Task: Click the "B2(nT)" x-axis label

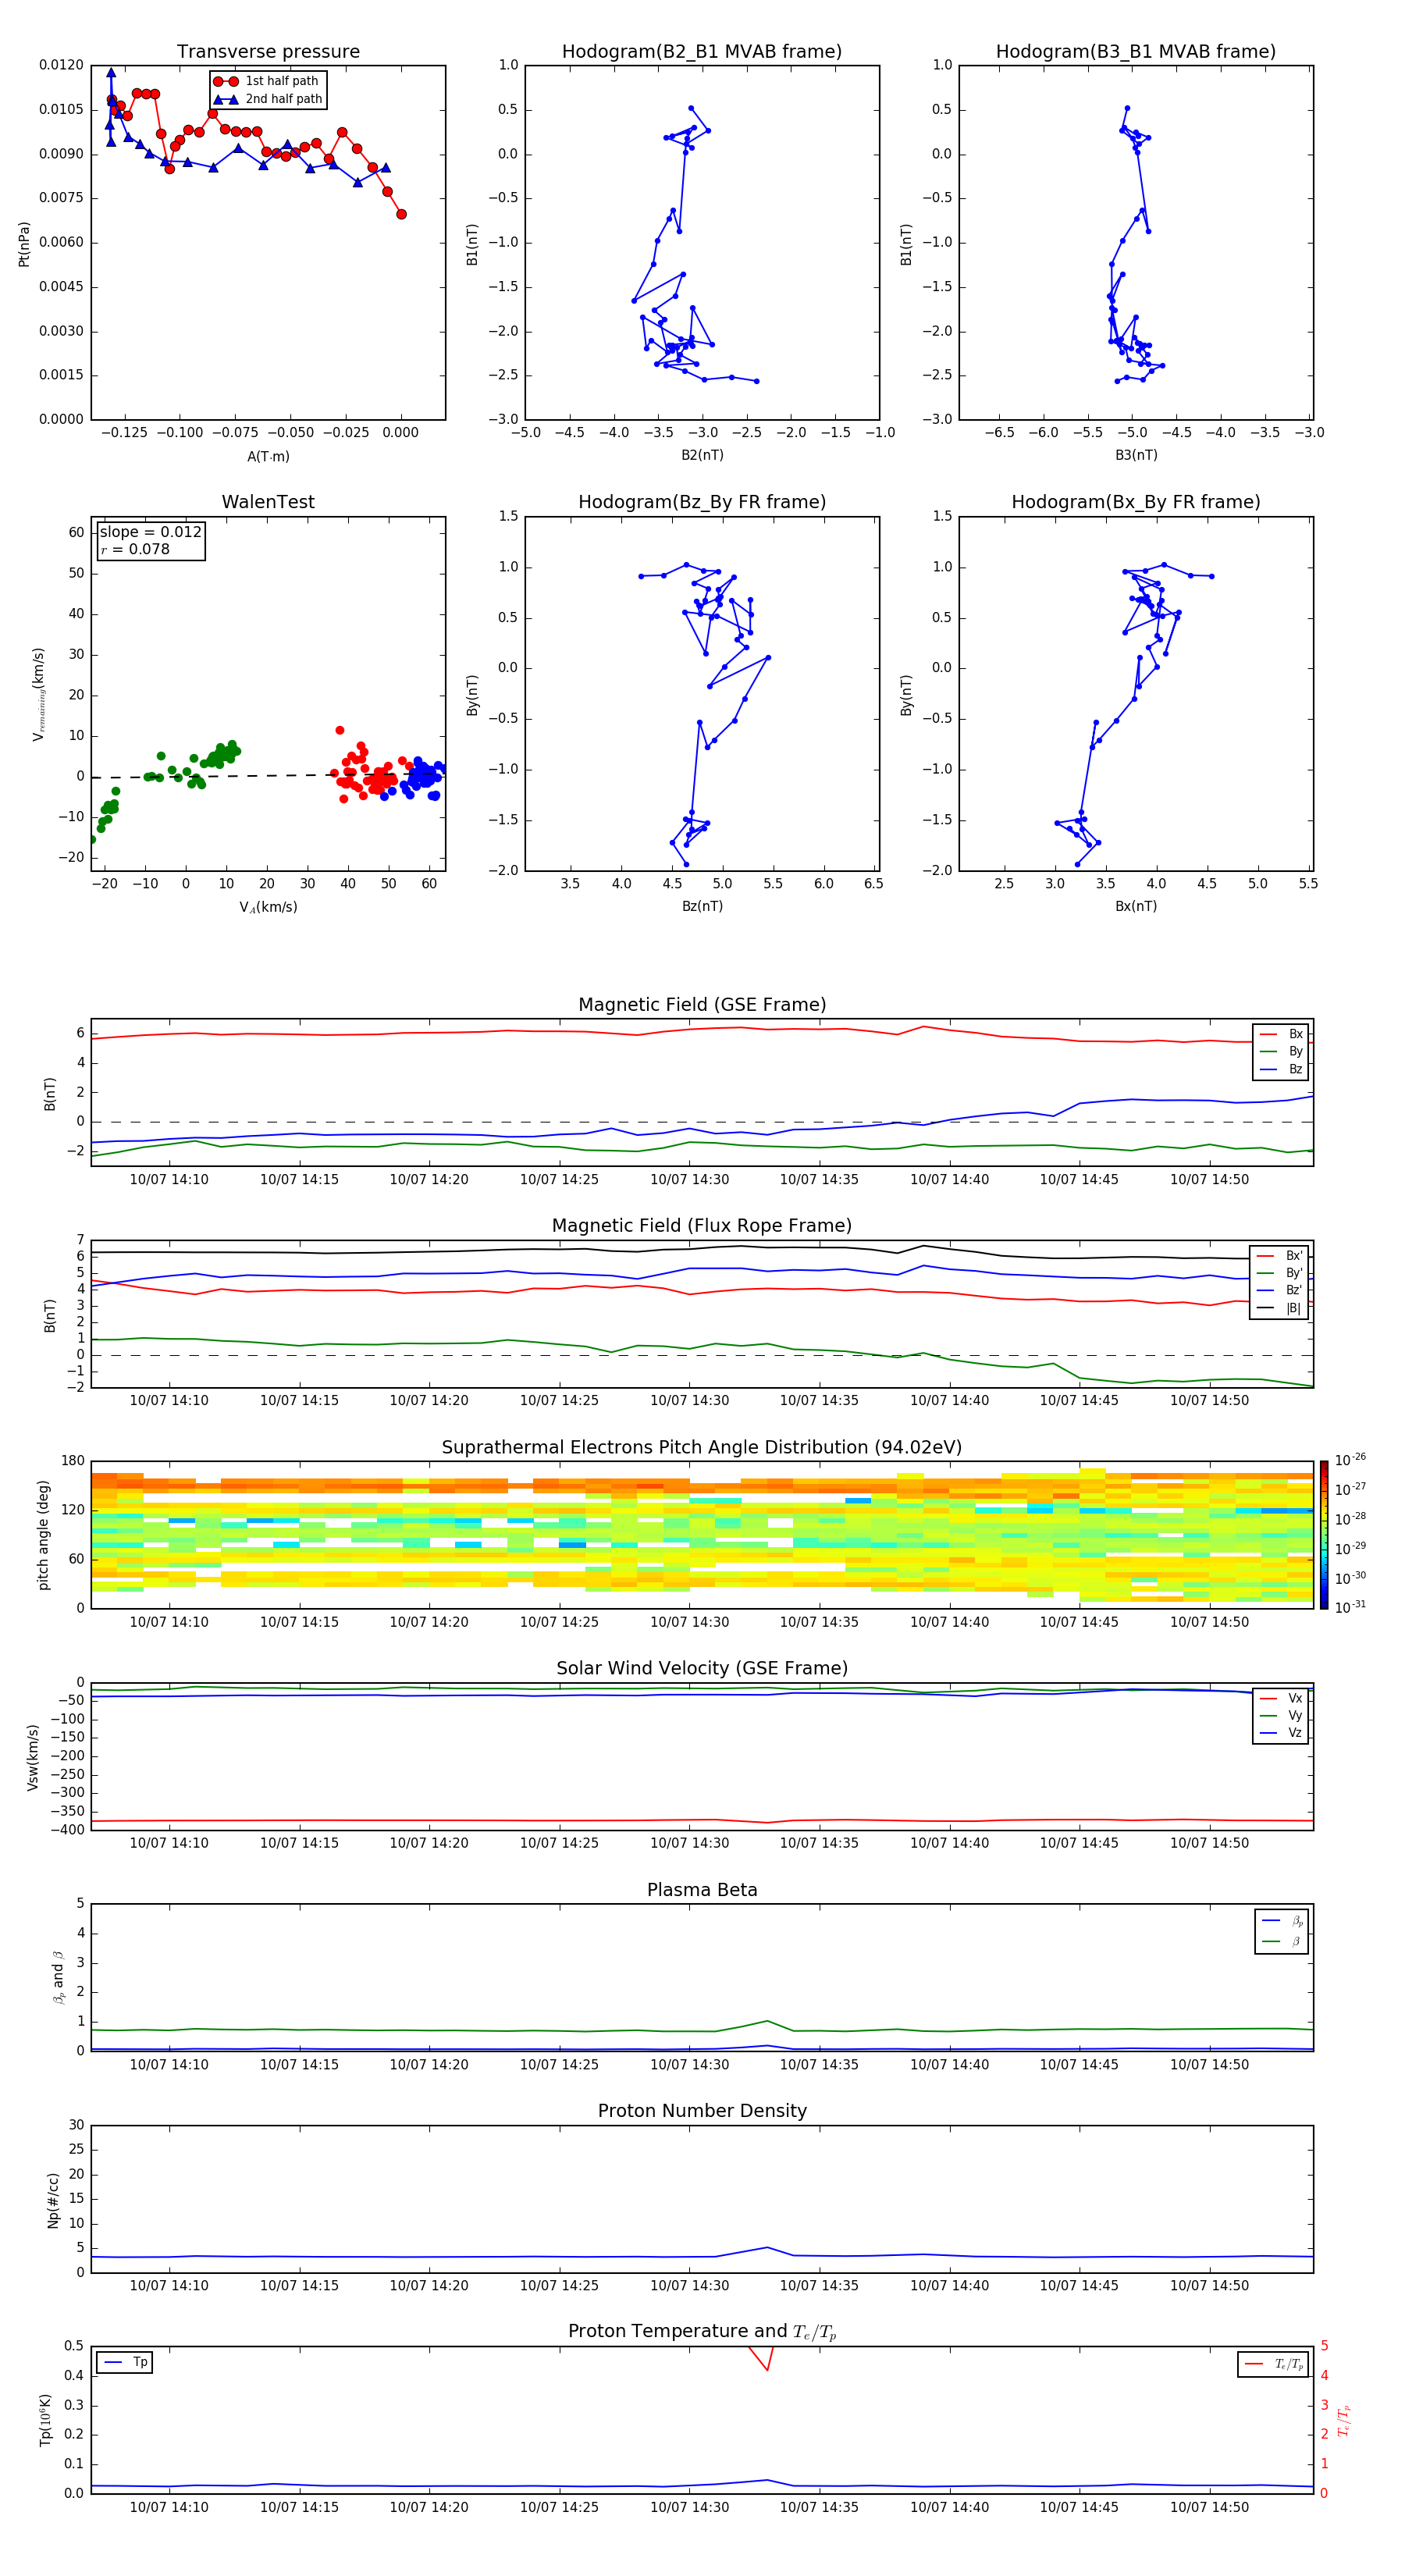Action: pyautogui.click(x=702, y=455)
